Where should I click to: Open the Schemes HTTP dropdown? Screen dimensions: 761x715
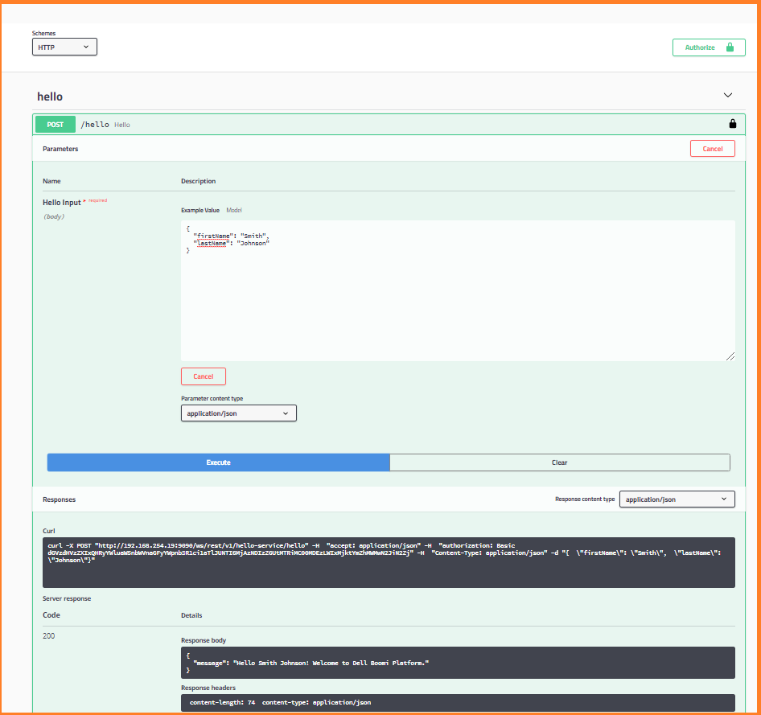click(x=64, y=47)
